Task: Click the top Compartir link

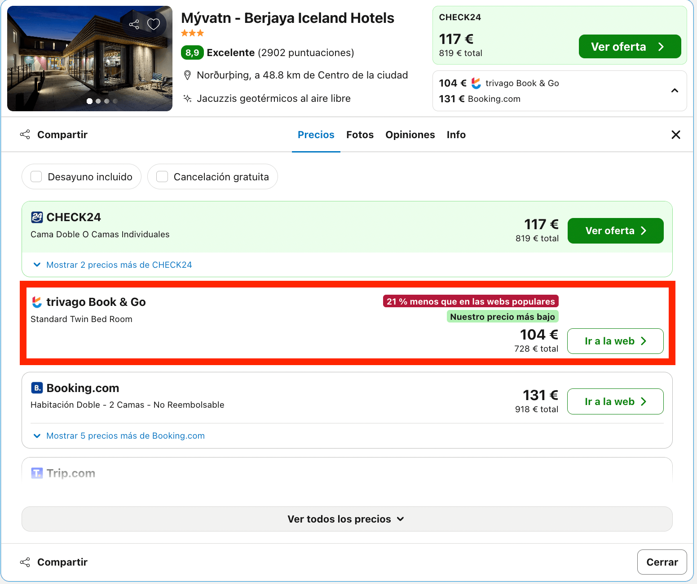Action: coord(62,135)
